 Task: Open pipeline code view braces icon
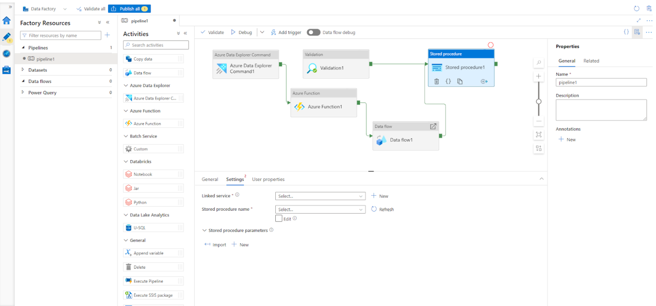click(626, 32)
